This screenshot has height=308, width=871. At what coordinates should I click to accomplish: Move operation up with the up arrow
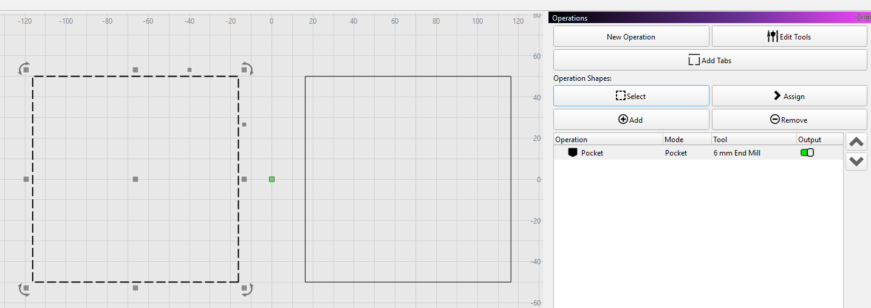point(856,142)
